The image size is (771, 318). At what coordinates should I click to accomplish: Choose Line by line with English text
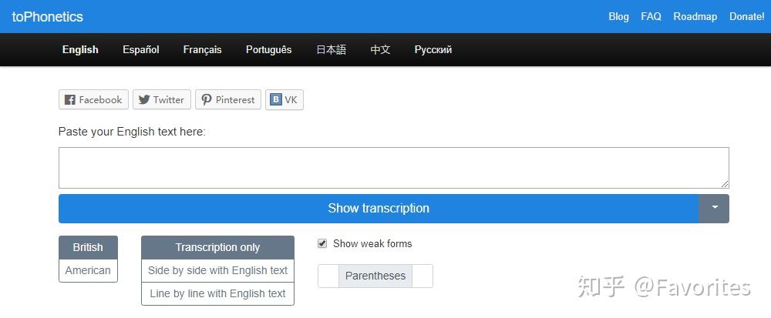tap(217, 293)
